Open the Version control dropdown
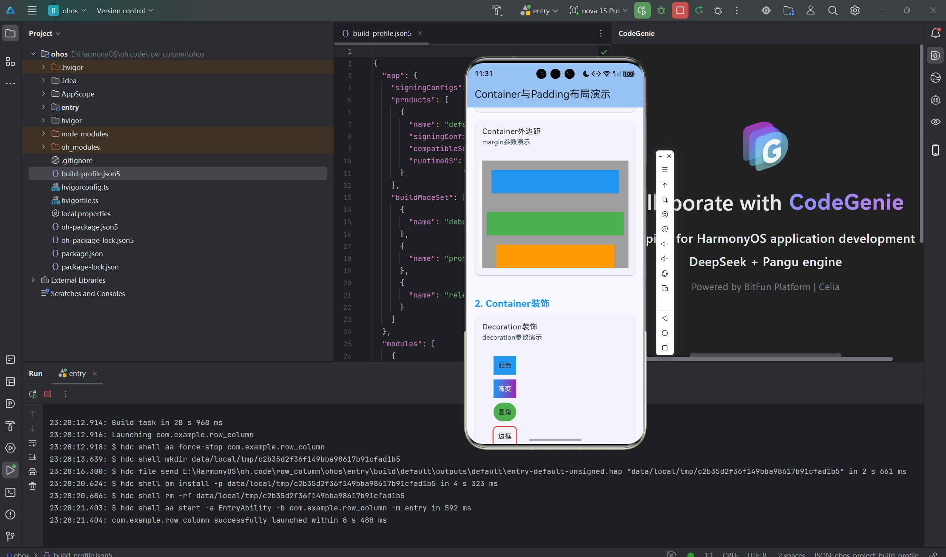This screenshot has height=557, width=946. 125,10
